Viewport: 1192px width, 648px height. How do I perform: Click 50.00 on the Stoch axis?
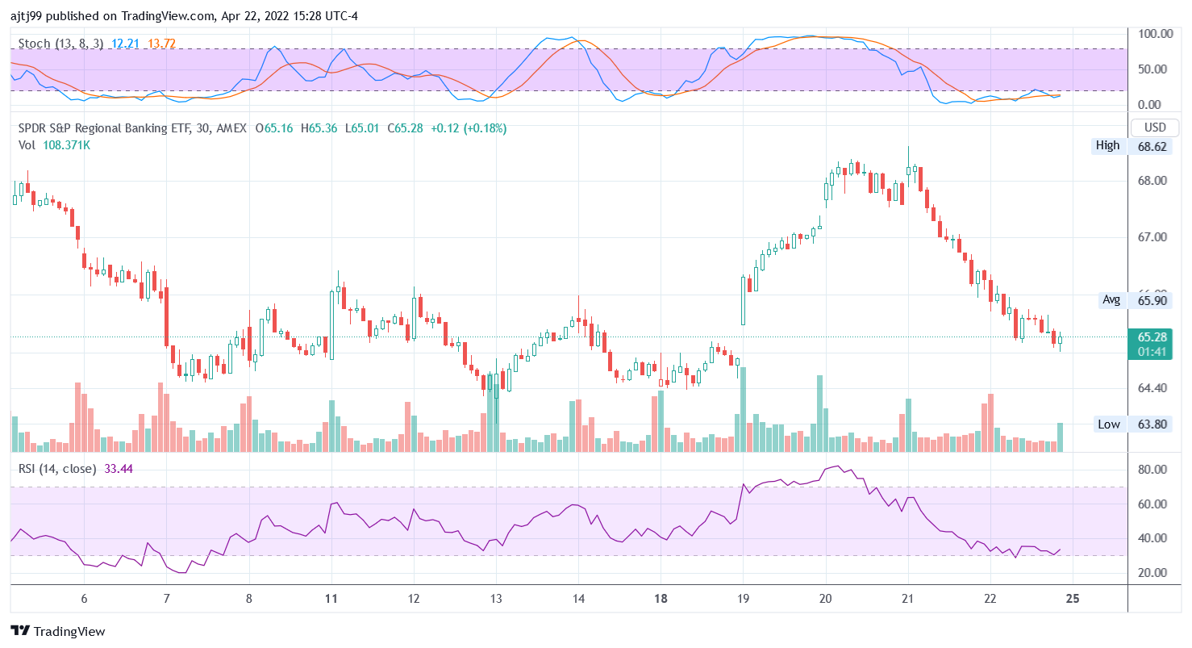tap(1154, 69)
